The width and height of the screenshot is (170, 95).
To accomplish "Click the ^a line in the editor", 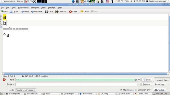I will (6, 35).
